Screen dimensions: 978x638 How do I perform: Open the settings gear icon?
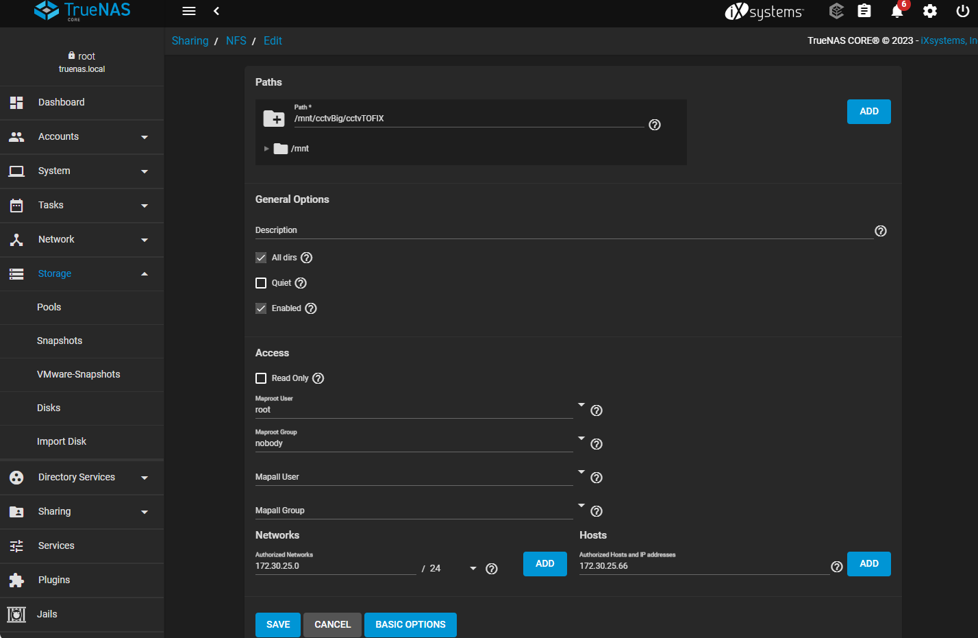930,11
